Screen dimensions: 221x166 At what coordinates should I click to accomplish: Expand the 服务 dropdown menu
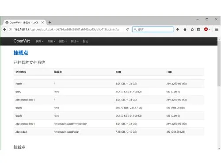63,41
